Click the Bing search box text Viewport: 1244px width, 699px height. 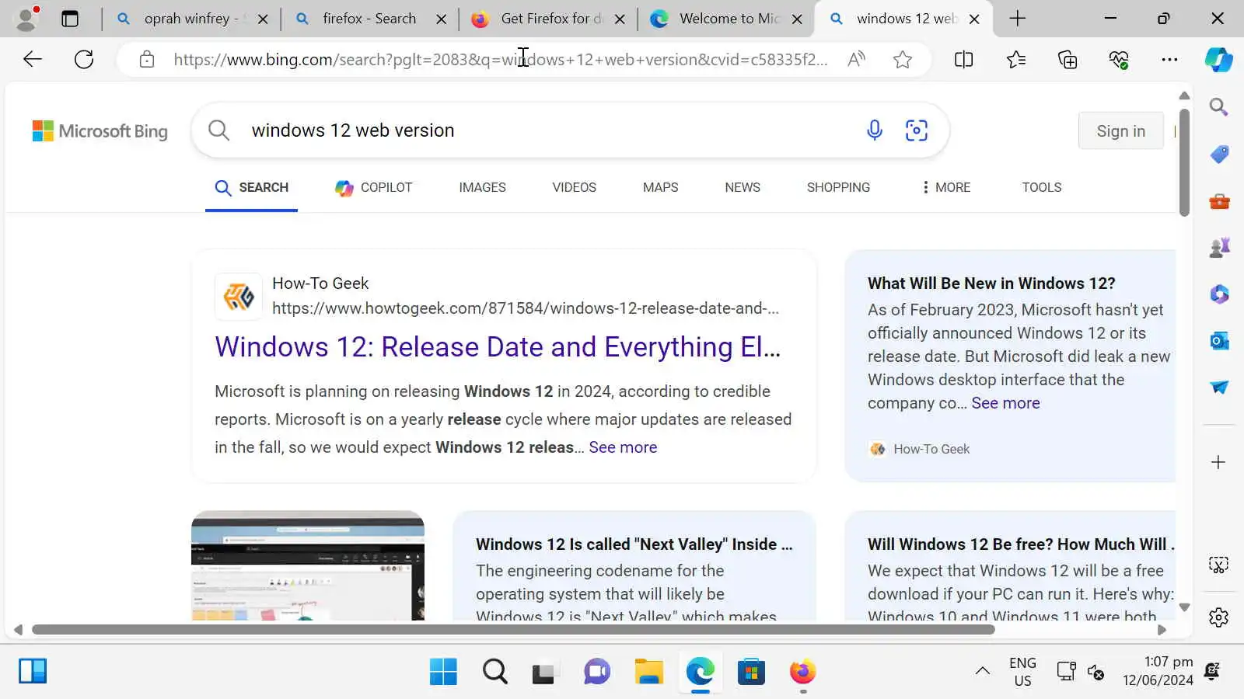pos(353,130)
